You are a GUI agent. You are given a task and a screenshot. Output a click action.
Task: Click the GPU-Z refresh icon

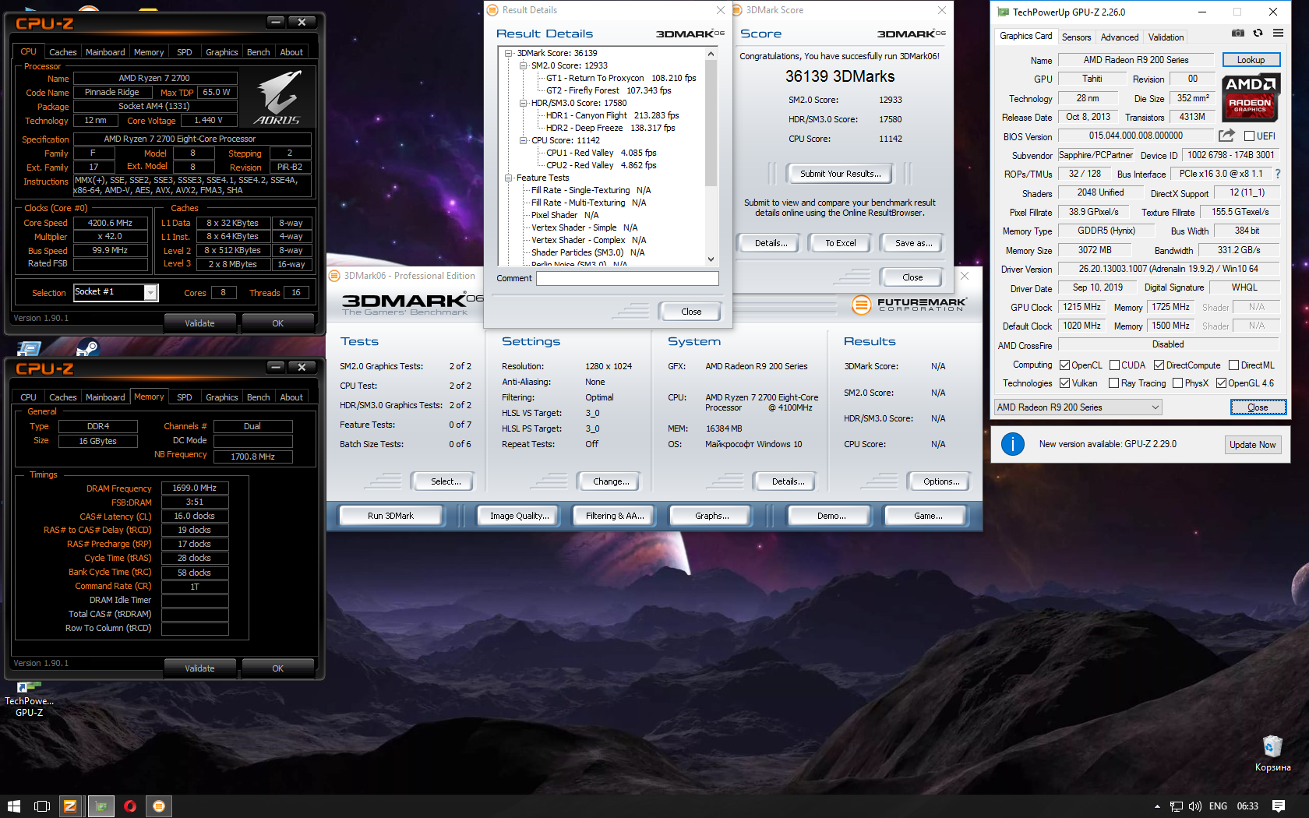coord(1258,33)
